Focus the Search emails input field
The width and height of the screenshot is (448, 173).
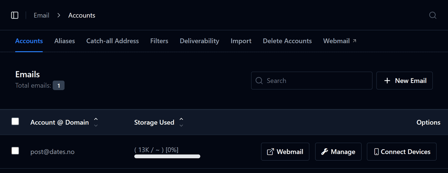point(312,80)
